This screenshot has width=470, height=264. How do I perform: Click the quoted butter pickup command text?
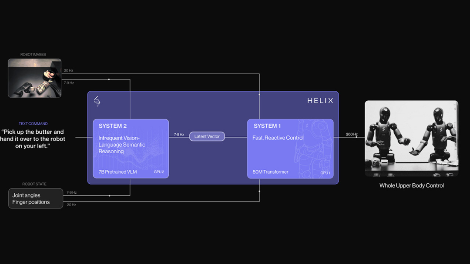point(33,139)
